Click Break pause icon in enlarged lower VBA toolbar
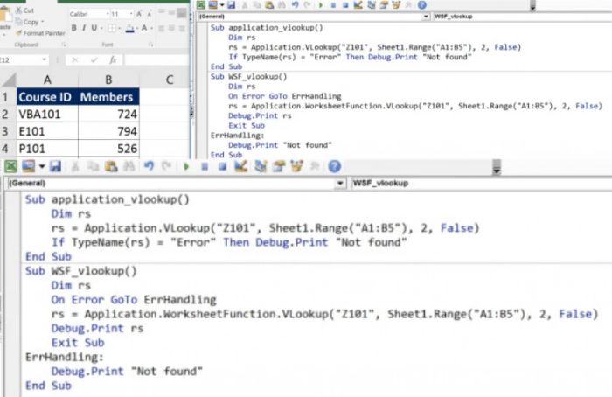This screenshot has height=397, width=612. 204,167
